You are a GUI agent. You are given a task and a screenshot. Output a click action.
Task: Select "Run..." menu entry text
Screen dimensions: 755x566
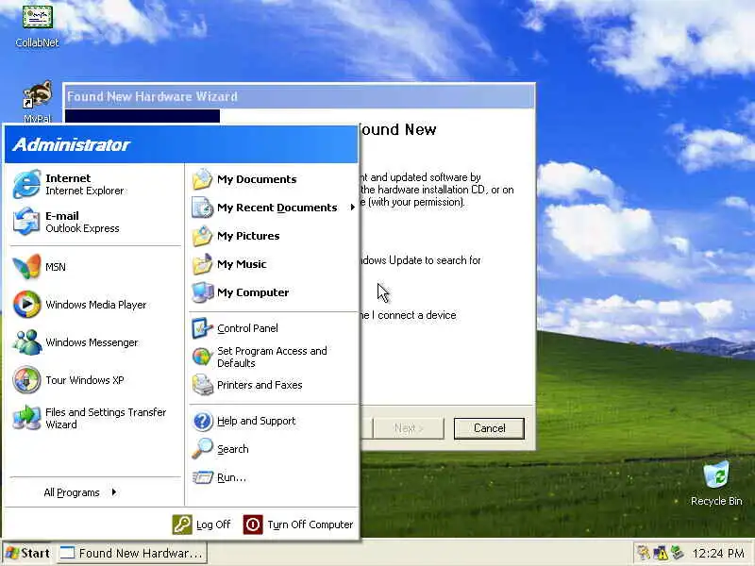click(231, 477)
